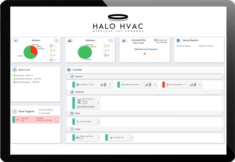Click the Duct Temperature sensor icon in Favorites
235x162 pixels.
point(167,85)
